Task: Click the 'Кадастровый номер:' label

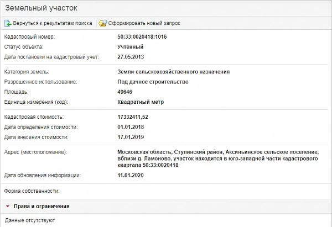Action: [x=29, y=37]
